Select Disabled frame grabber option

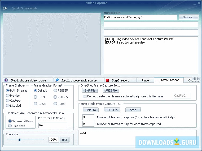click(x=14, y=106)
